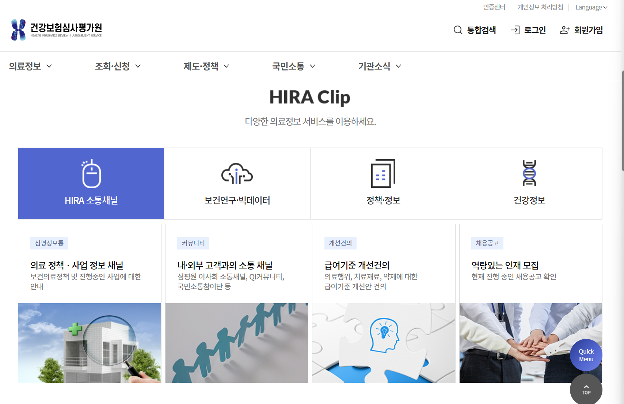Image resolution: width=624 pixels, height=404 pixels.
Task: Switch to the 정책·정보 tab label
Action: pos(383,201)
